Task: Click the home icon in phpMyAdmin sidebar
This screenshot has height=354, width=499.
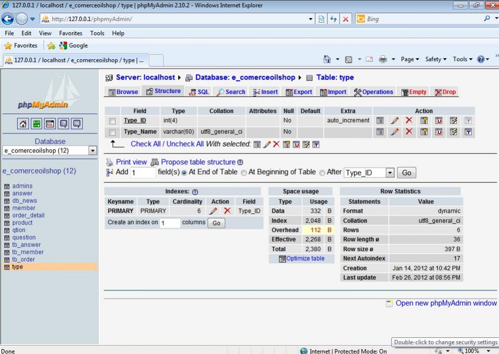Action: [23, 124]
